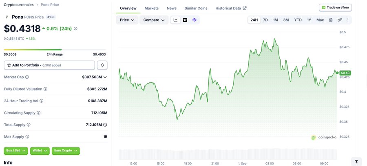Click the info icon next to 24h change
This screenshot has width=367, height=166.
(75, 29)
